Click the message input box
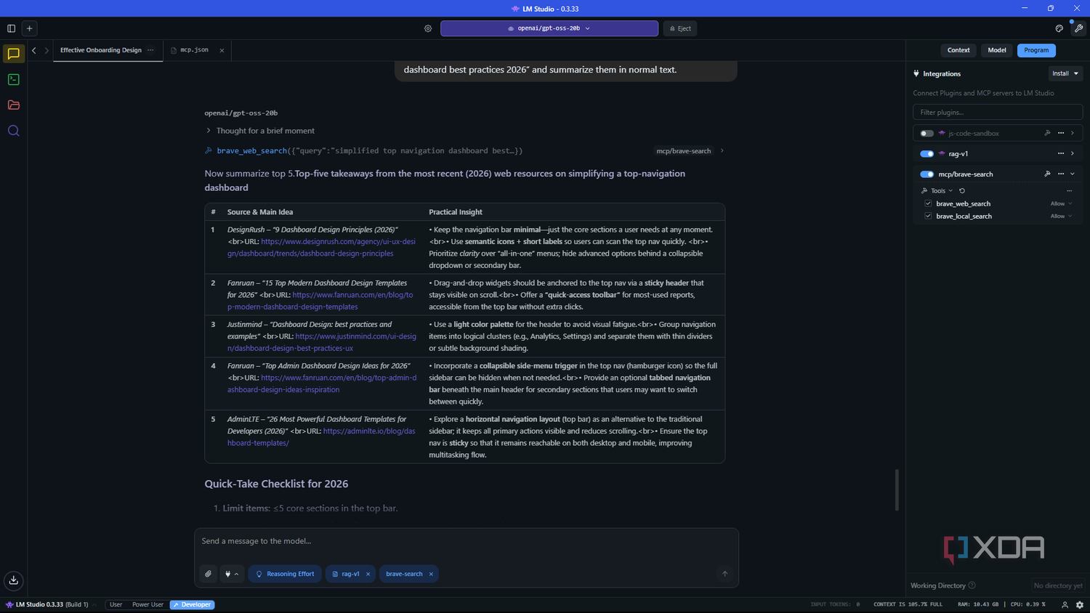Image resolution: width=1090 pixels, height=613 pixels. click(x=467, y=541)
